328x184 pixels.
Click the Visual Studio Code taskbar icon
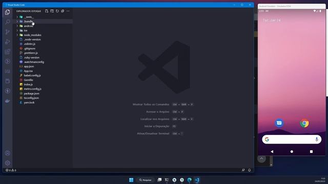(197, 180)
